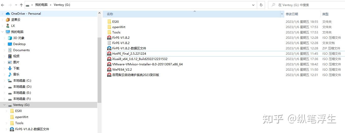The image size is (345, 133).
Task: Expand the 本地磁盘 (C:) tree node
Action: (5, 81)
